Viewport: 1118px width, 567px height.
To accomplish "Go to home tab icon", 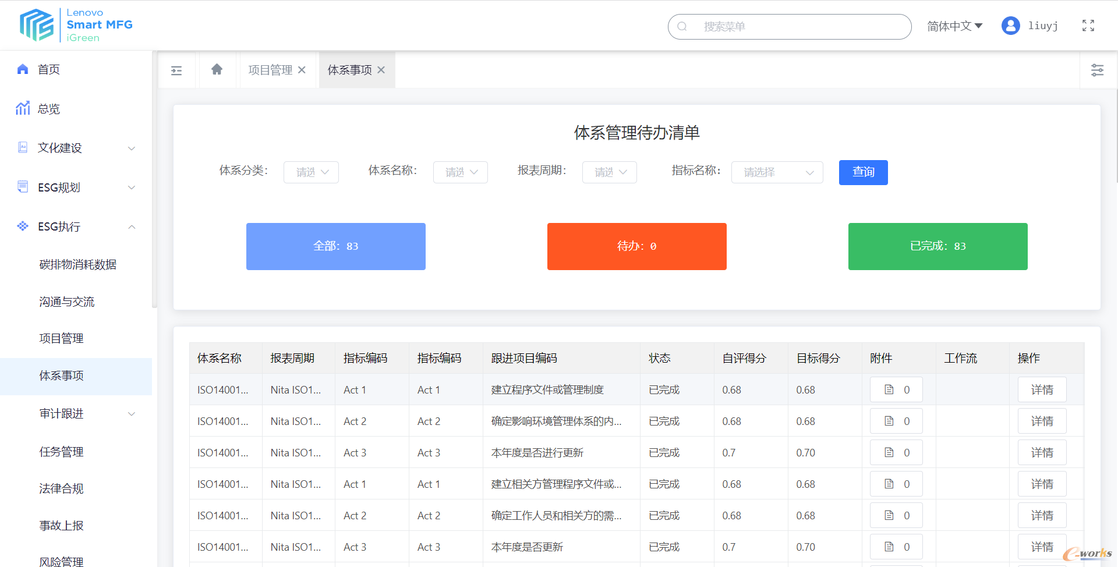I will [x=217, y=70].
